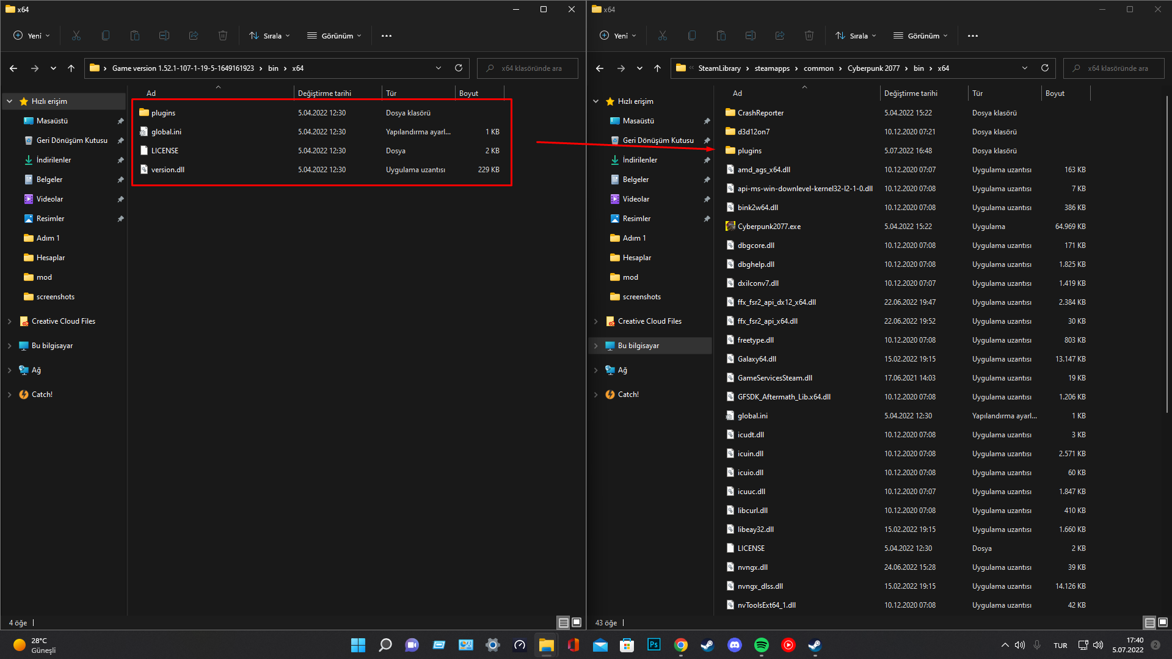
Task: Open the three-dot more menu in right window
Action: click(973, 35)
